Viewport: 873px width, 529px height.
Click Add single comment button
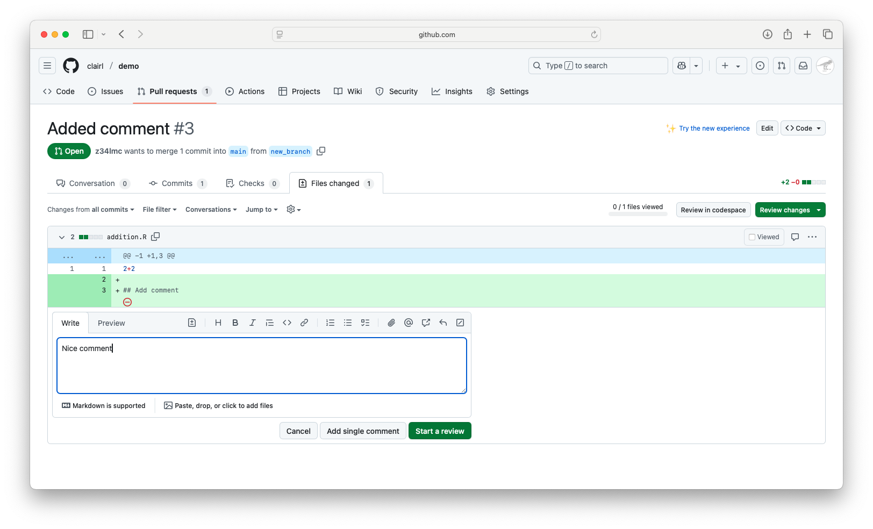point(363,431)
